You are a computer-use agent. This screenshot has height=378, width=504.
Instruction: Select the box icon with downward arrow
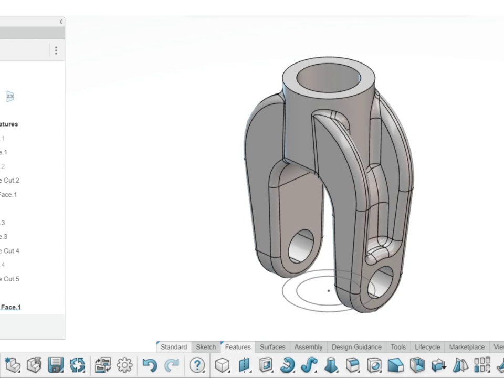point(439,365)
